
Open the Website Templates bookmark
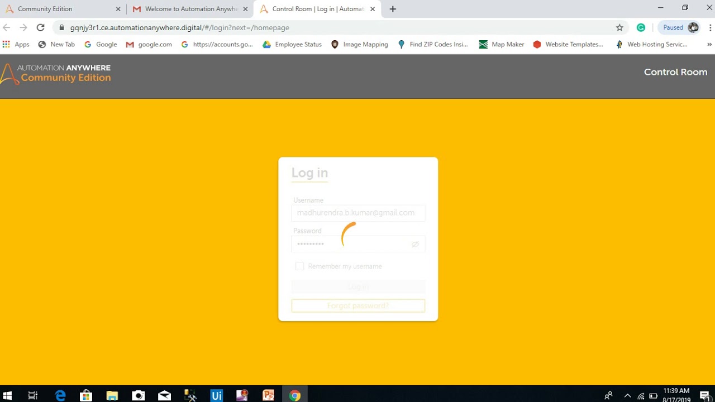pyautogui.click(x=568, y=44)
